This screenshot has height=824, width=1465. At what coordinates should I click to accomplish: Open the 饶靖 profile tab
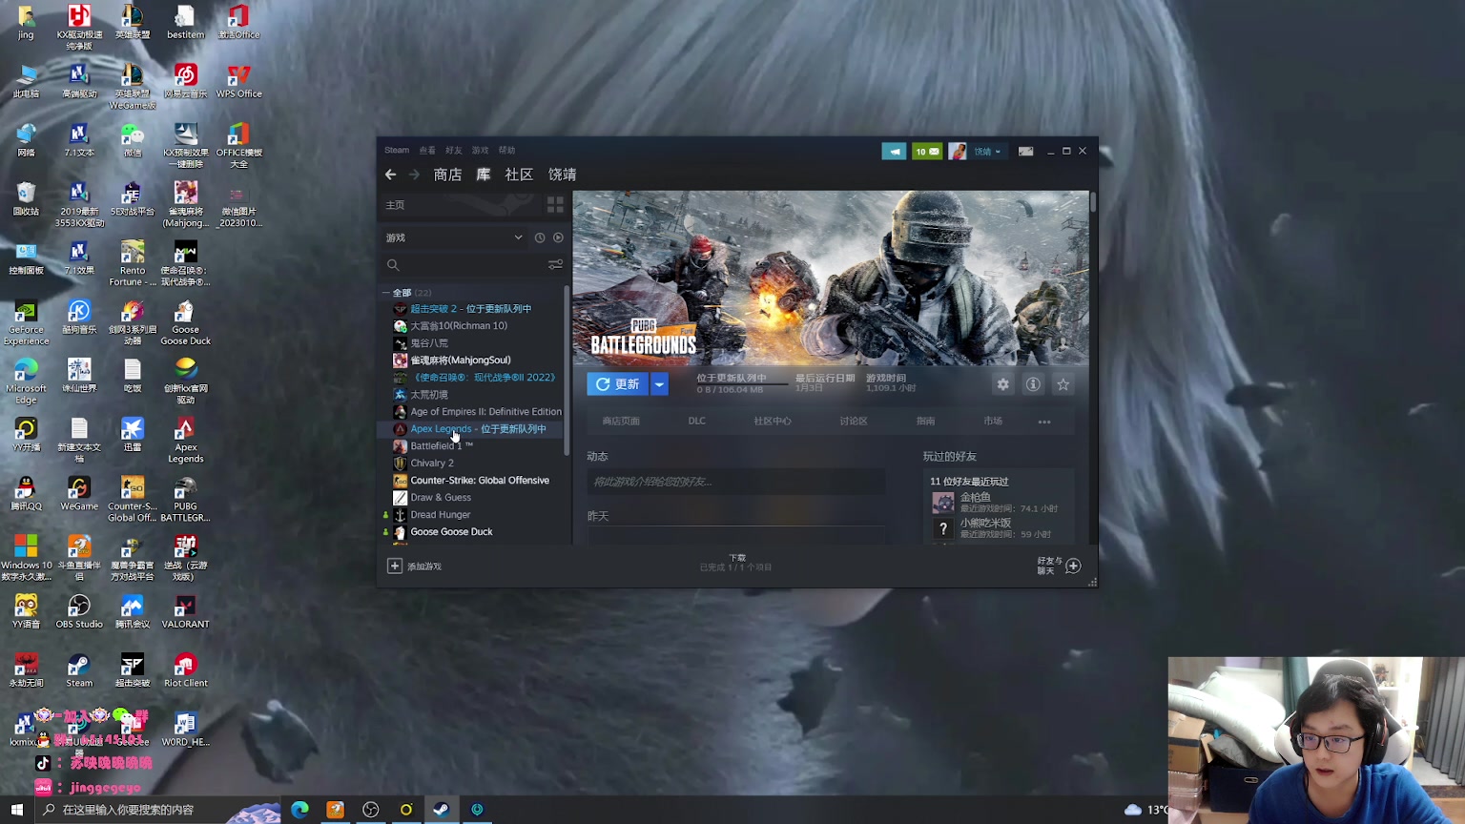pyautogui.click(x=562, y=175)
